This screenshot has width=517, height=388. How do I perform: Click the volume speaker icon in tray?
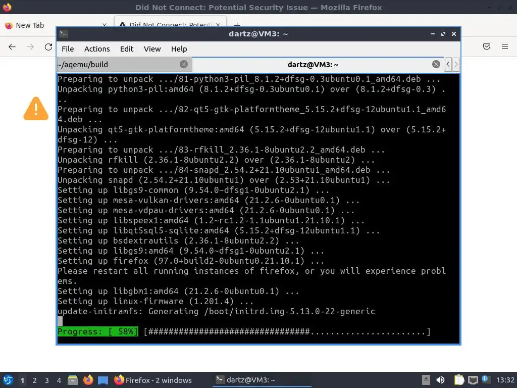[440, 380]
